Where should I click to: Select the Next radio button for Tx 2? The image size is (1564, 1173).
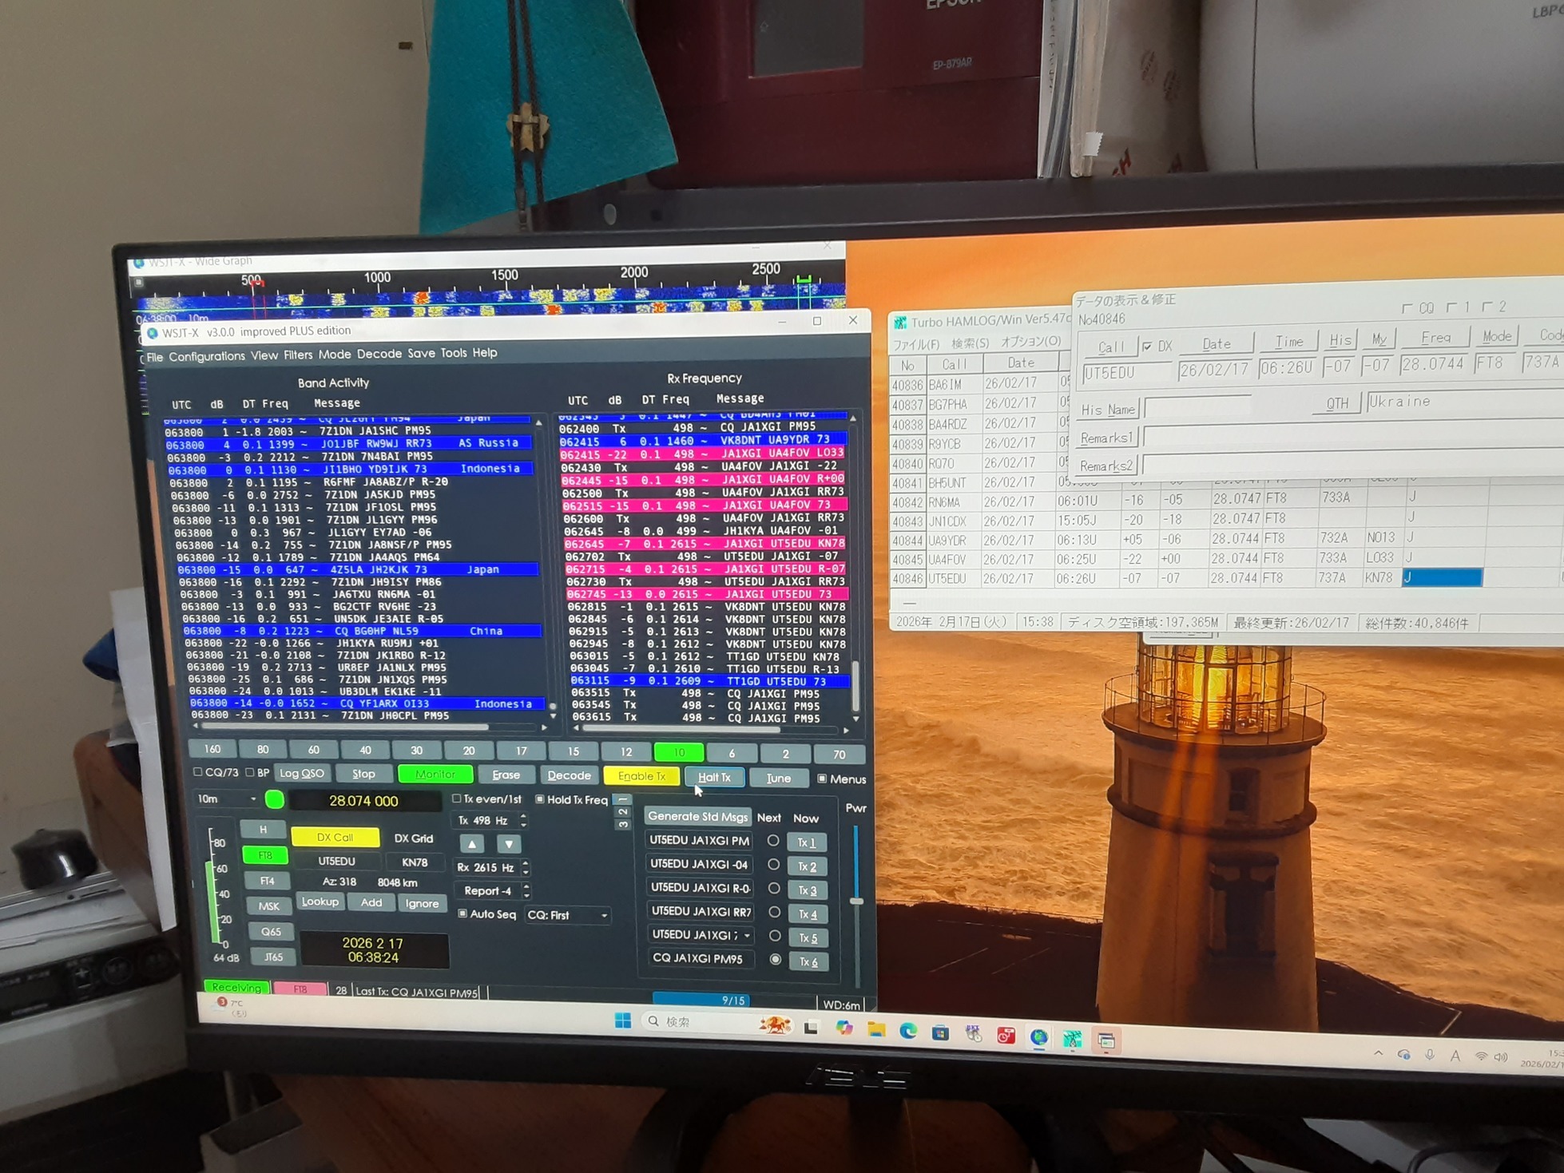(x=773, y=865)
